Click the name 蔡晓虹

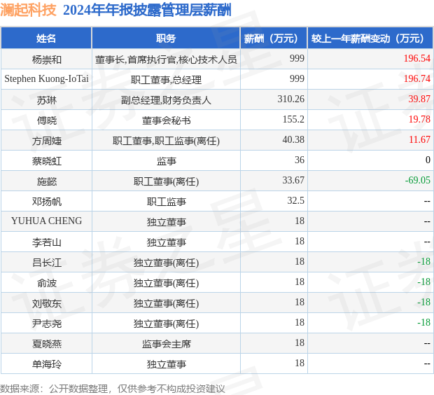coord(46,161)
